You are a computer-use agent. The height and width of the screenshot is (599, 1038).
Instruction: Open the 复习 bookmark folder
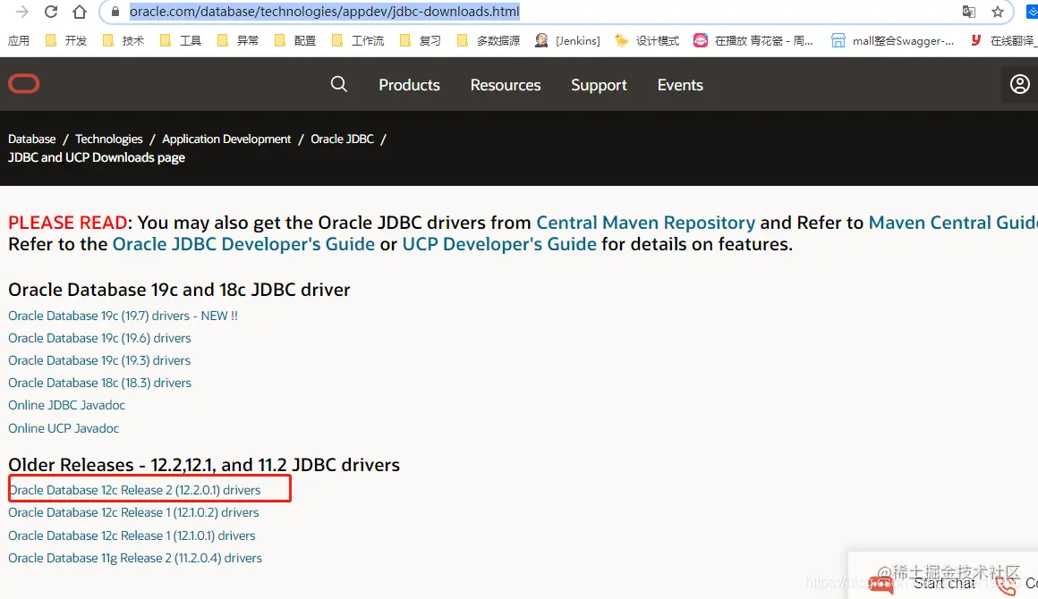[x=421, y=41]
